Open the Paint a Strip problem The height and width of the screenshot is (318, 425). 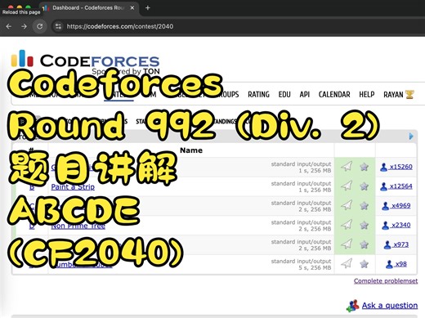pyautogui.click(x=73, y=187)
